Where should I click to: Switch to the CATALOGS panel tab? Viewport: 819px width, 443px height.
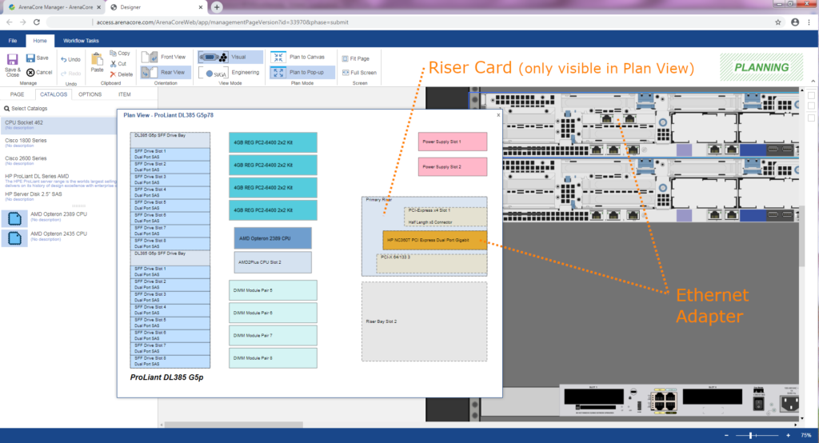click(54, 94)
